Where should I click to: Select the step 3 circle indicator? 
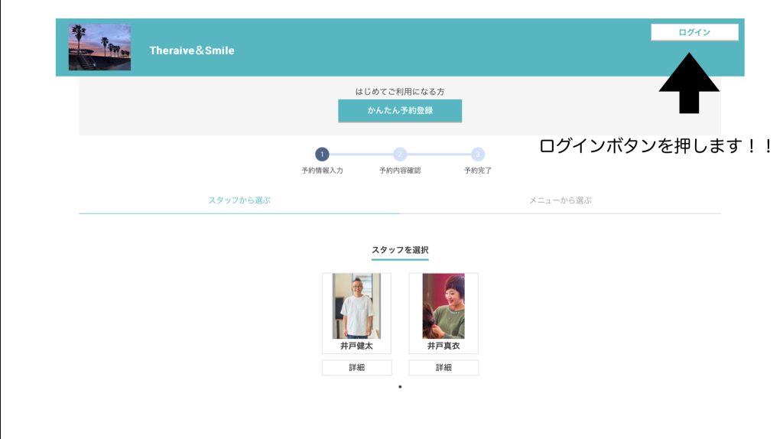(x=478, y=154)
